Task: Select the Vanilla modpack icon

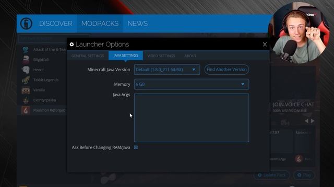Action: [x=26, y=90]
